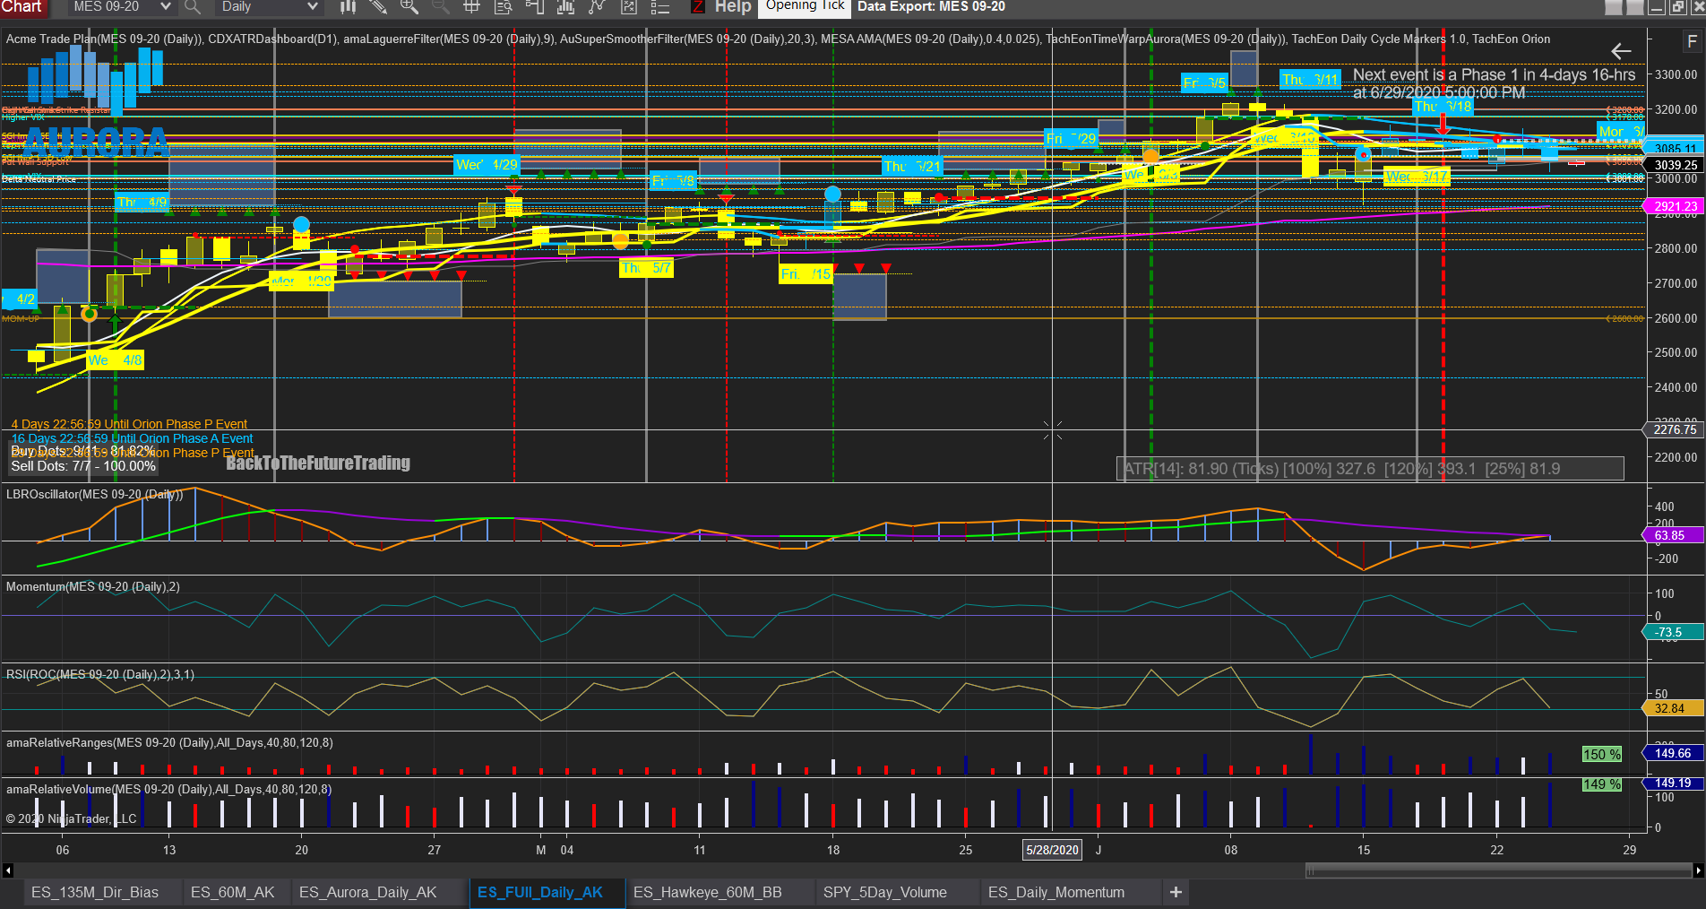Click the 149.66 relative range value
1706x909 pixels.
(x=1672, y=753)
